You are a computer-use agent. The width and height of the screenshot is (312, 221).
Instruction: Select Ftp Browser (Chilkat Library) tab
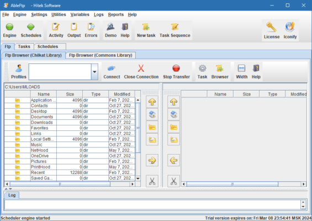[33, 55]
